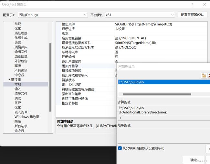Click the %(AdditionalLibraryDirectories) computed value
This screenshot has width=210, height=164.
(x=143, y=112)
